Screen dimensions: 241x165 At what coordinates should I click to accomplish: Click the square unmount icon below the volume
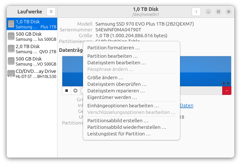point(67,91)
